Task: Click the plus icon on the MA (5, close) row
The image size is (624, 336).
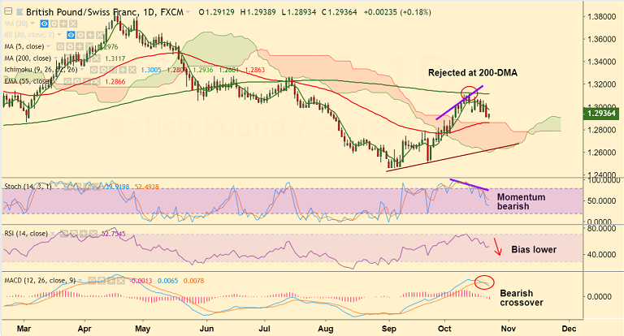Action: [x=80, y=46]
